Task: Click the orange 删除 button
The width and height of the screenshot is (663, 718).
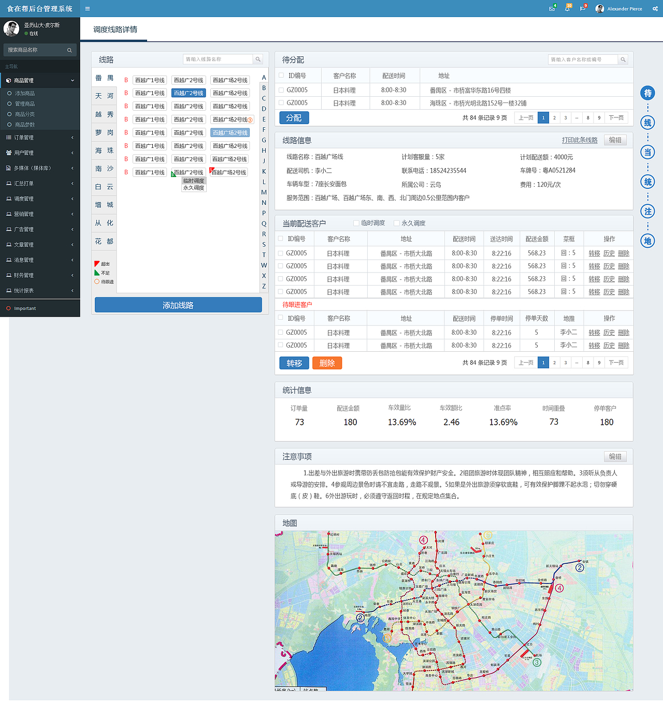Action: click(x=327, y=363)
